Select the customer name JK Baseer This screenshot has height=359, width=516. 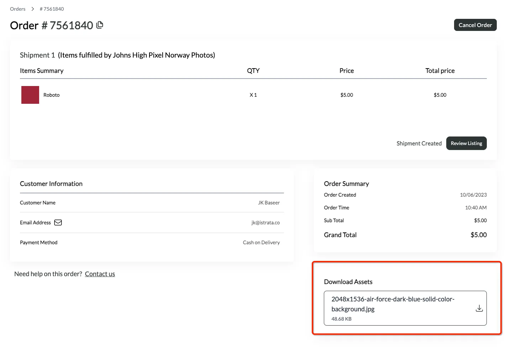pyautogui.click(x=269, y=203)
